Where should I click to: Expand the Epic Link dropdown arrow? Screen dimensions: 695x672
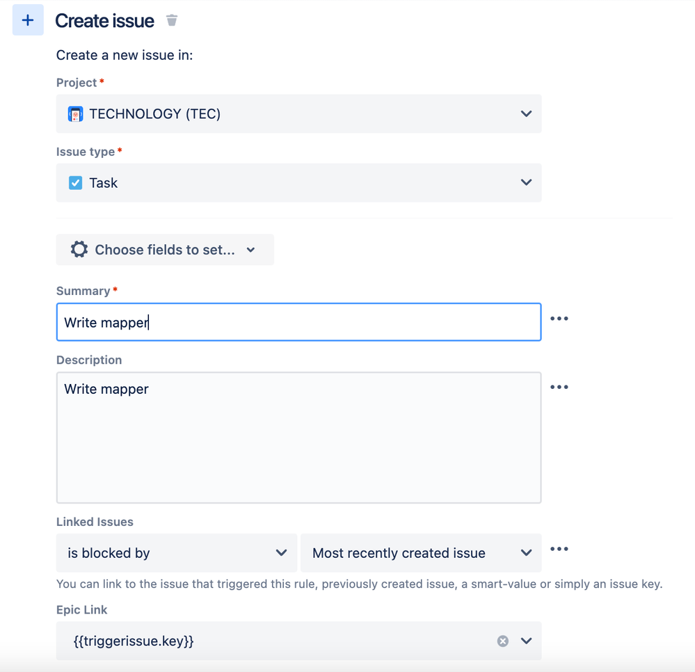click(x=526, y=641)
